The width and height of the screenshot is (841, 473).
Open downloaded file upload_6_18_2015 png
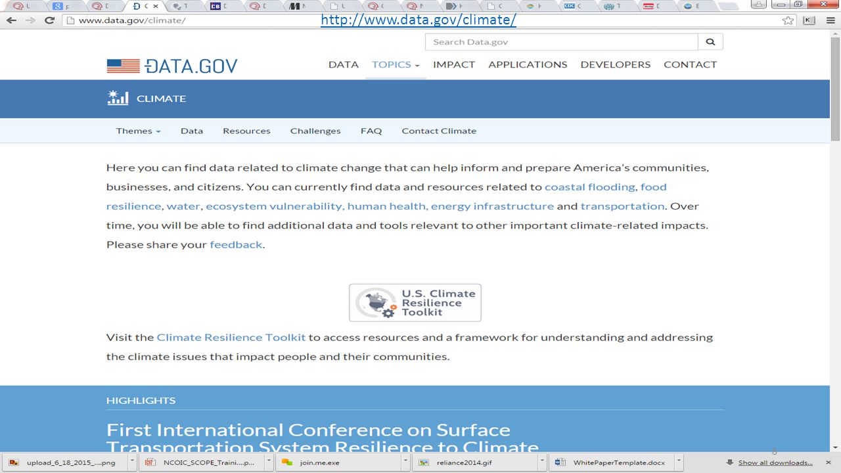[x=64, y=462]
